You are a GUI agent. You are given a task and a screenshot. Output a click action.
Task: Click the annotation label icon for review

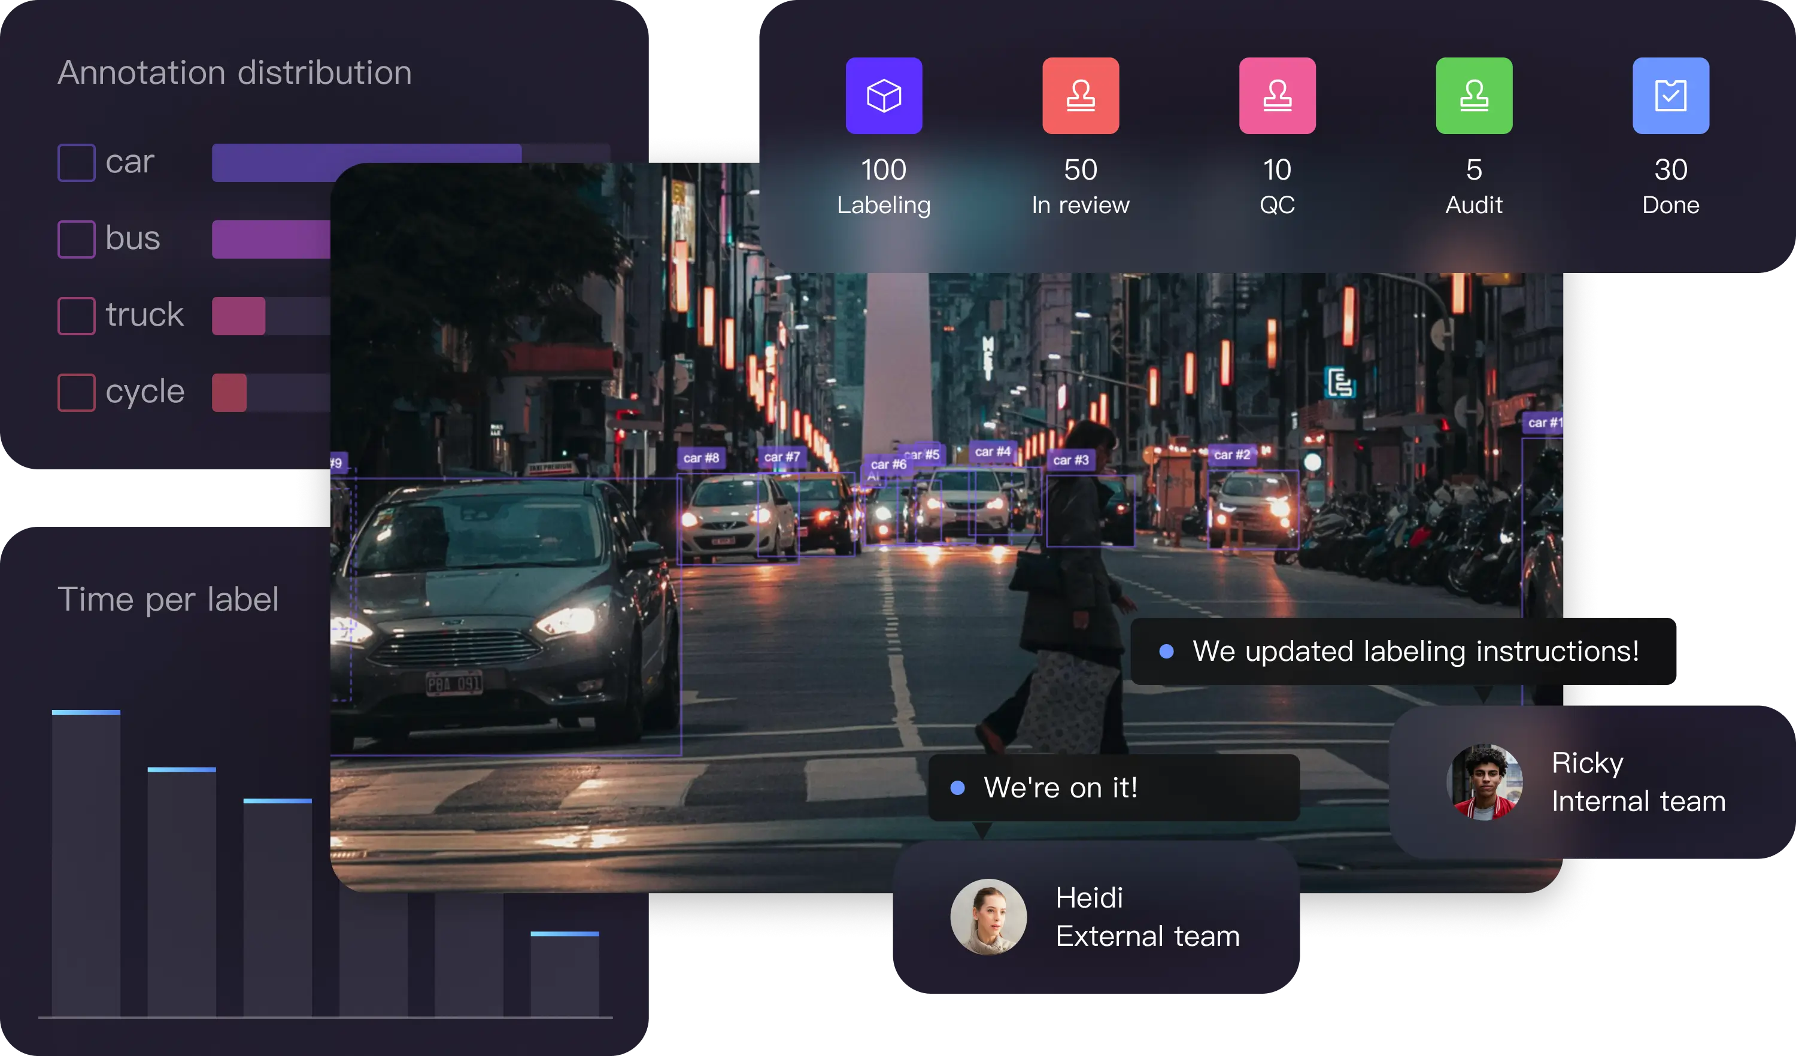point(1079,96)
